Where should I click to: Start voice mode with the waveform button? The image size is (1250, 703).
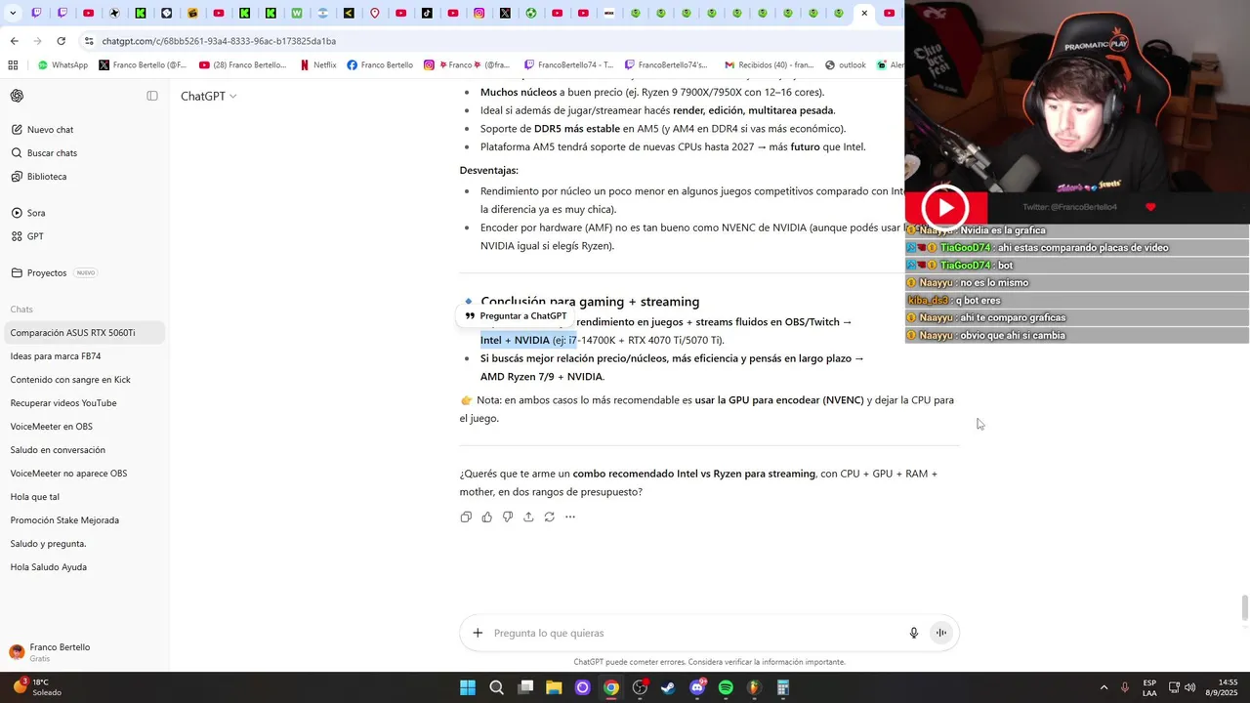[x=941, y=633]
